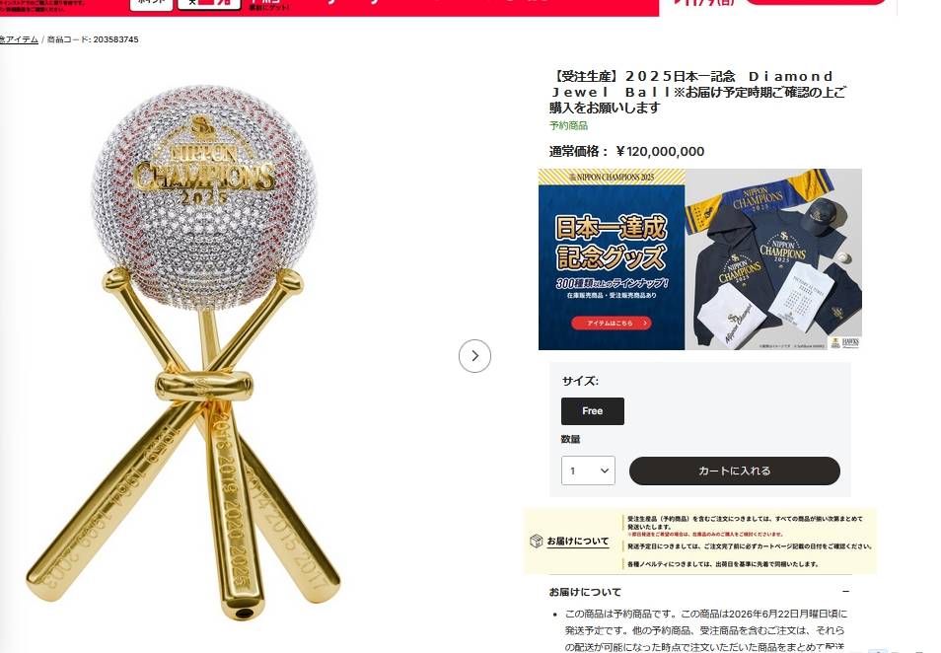Click the ポイント box in top banner

(x=151, y=4)
